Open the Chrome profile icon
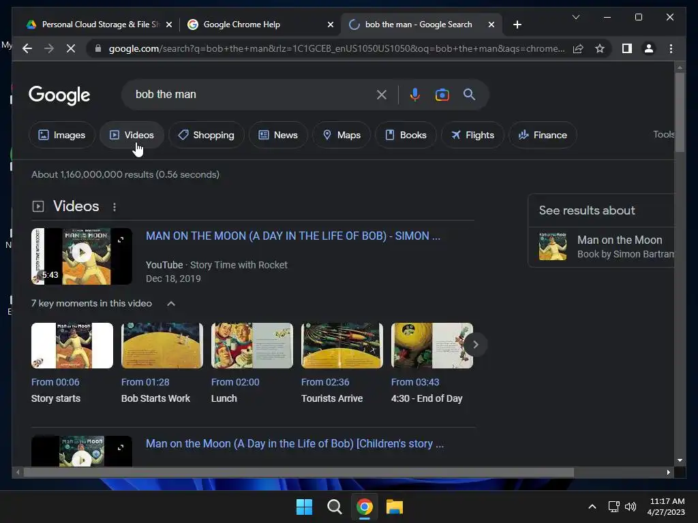Viewport: 698px width, 523px height. 649,48
